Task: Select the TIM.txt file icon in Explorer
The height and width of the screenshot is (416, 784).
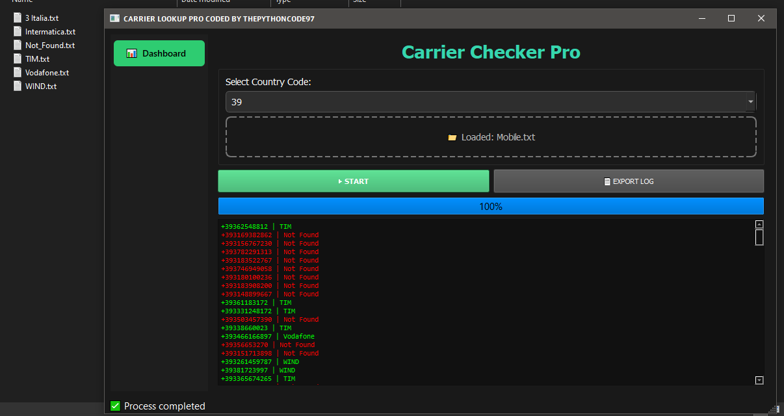Action: [x=18, y=59]
